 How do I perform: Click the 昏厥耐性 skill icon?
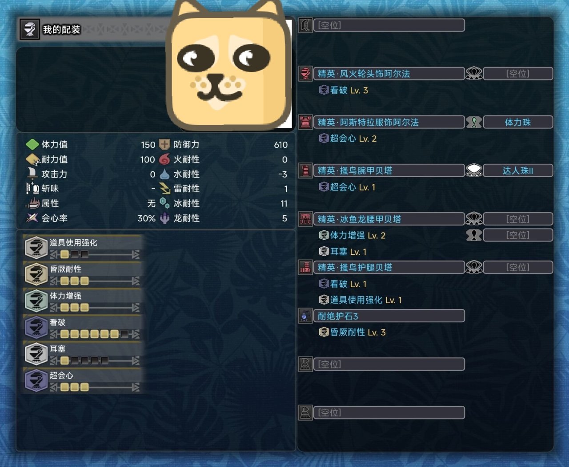(36, 274)
